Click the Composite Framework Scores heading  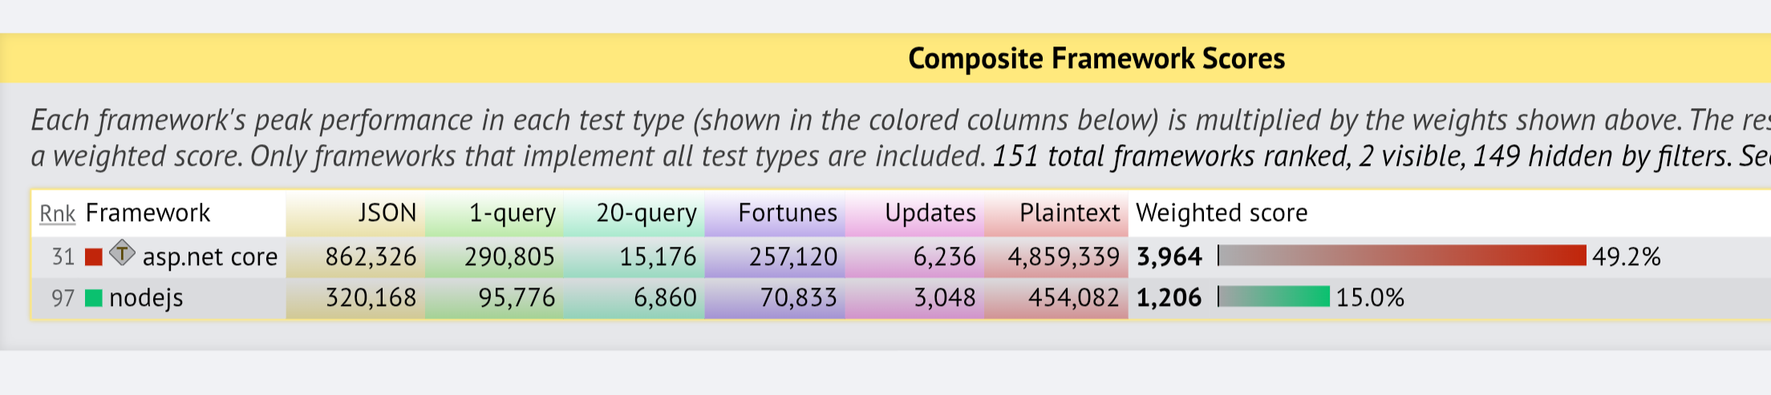click(x=1096, y=58)
